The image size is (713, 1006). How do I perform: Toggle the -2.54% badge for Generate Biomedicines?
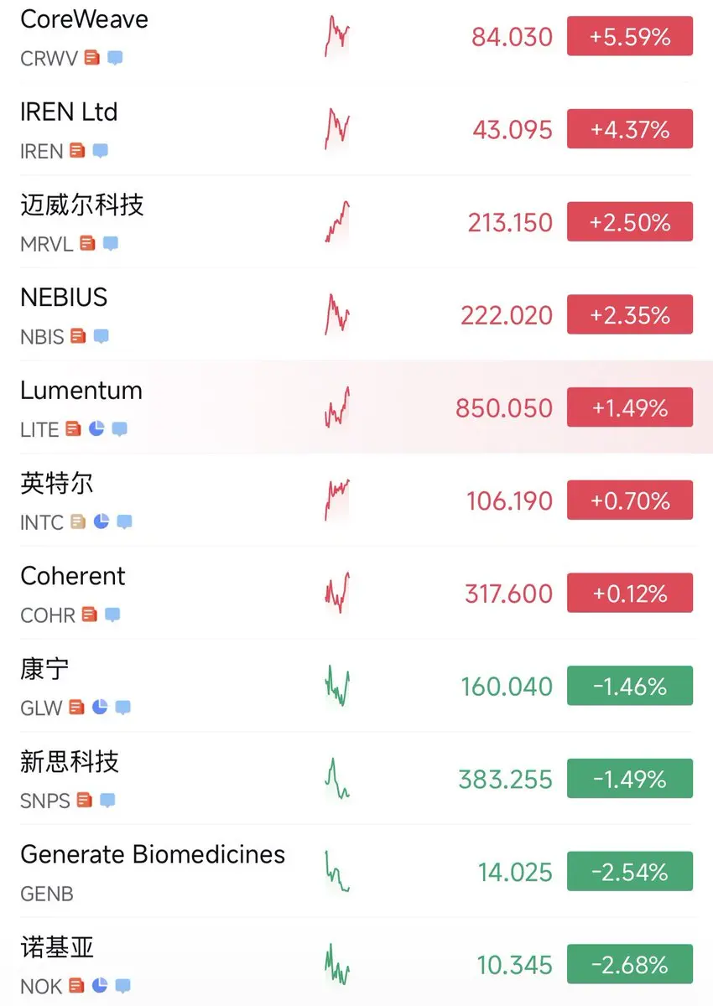[x=630, y=872]
